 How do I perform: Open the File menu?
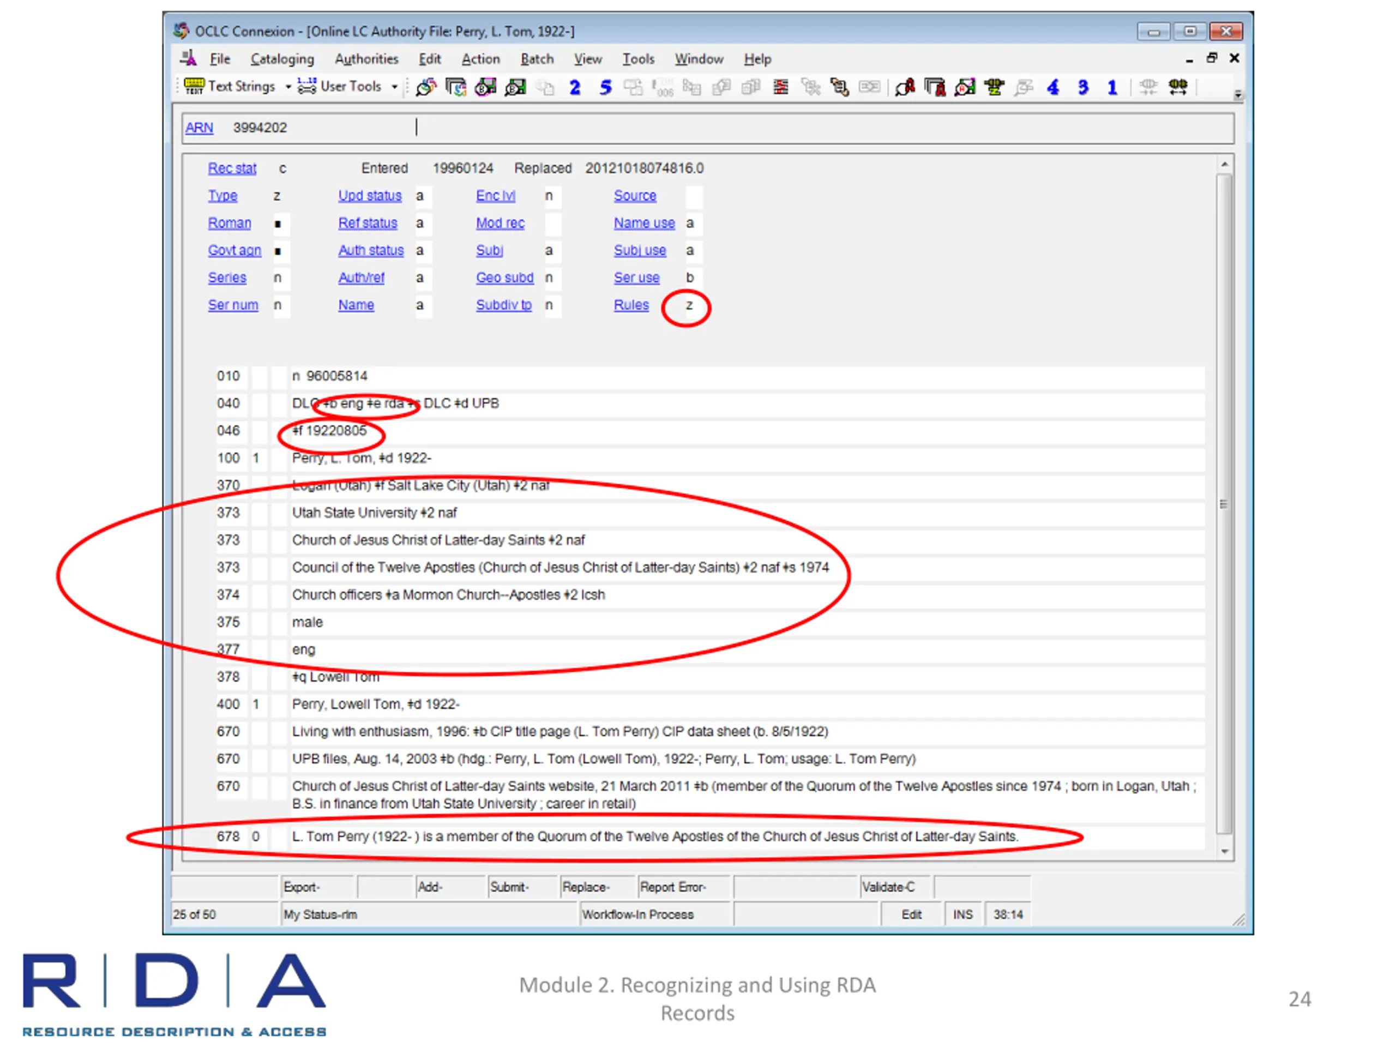point(220,59)
